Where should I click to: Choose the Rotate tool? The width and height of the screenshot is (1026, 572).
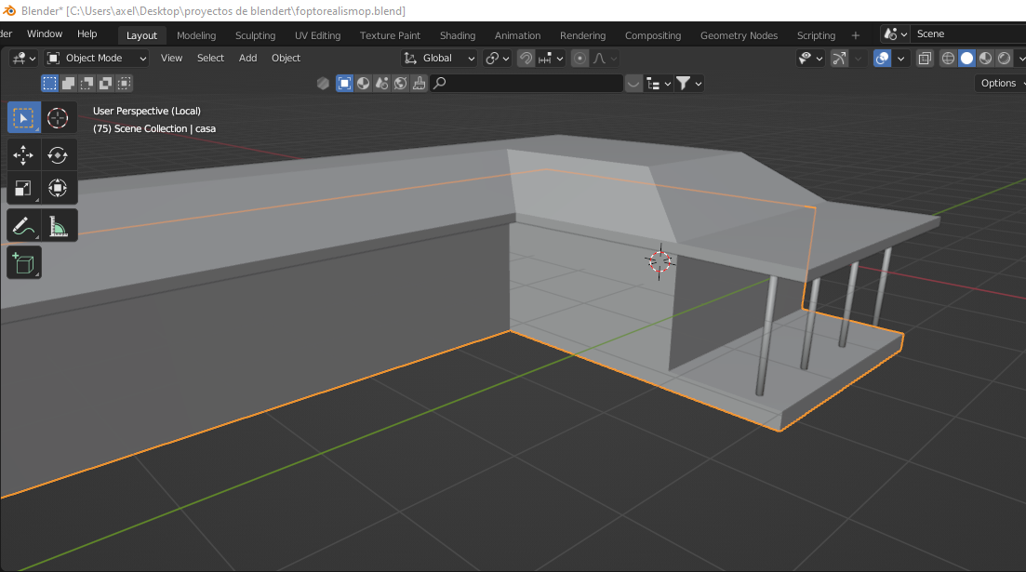point(58,155)
